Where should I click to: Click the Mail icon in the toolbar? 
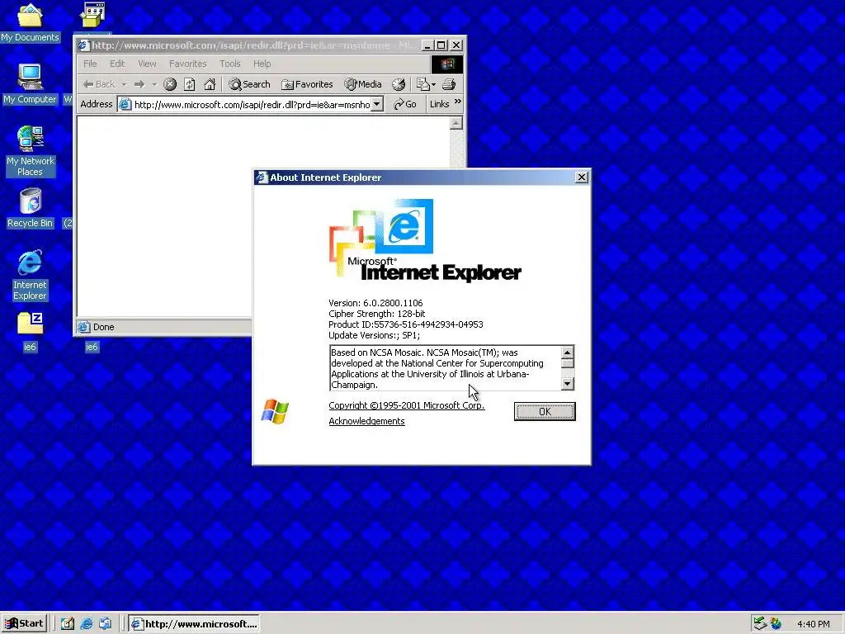coord(423,84)
